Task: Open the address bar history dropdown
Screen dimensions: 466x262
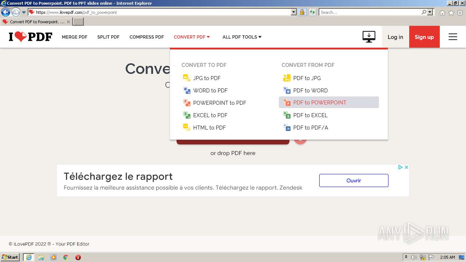Action: 294,12
